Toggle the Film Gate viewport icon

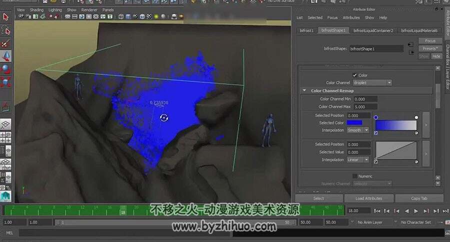pyautogui.click(x=75, y=16)
